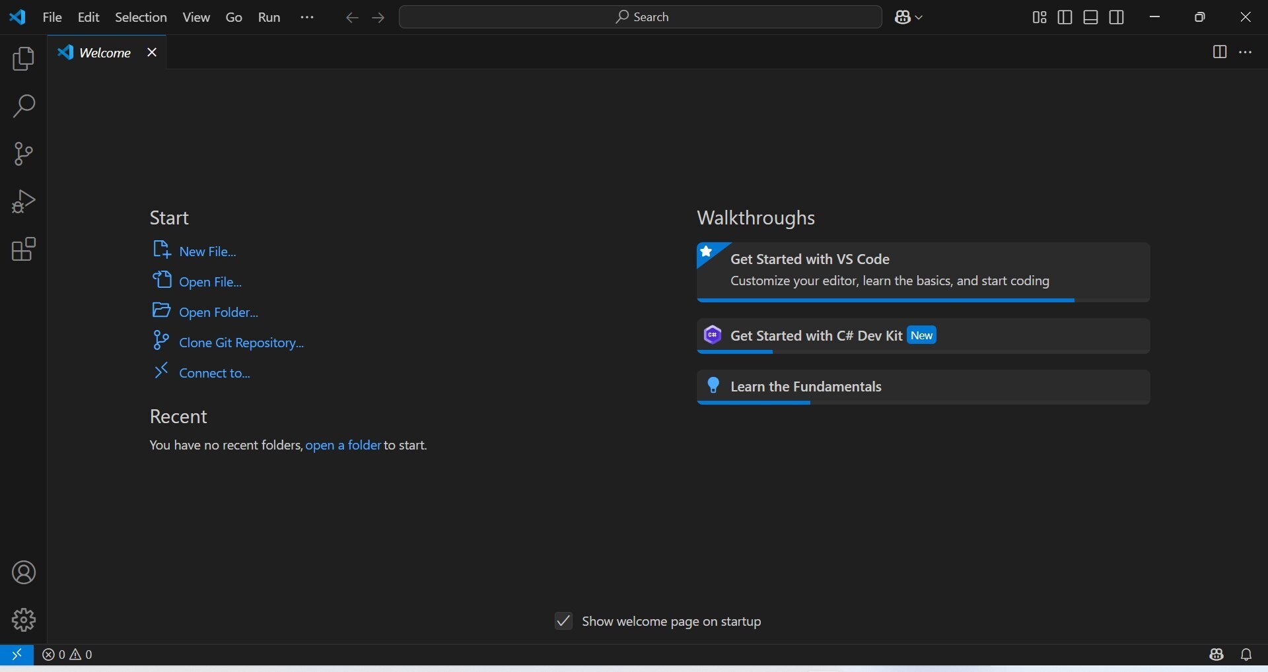Open the Explorer view in activity bar
The image size is (1268, 672).
pyautogui.click(x=24, y=59)
